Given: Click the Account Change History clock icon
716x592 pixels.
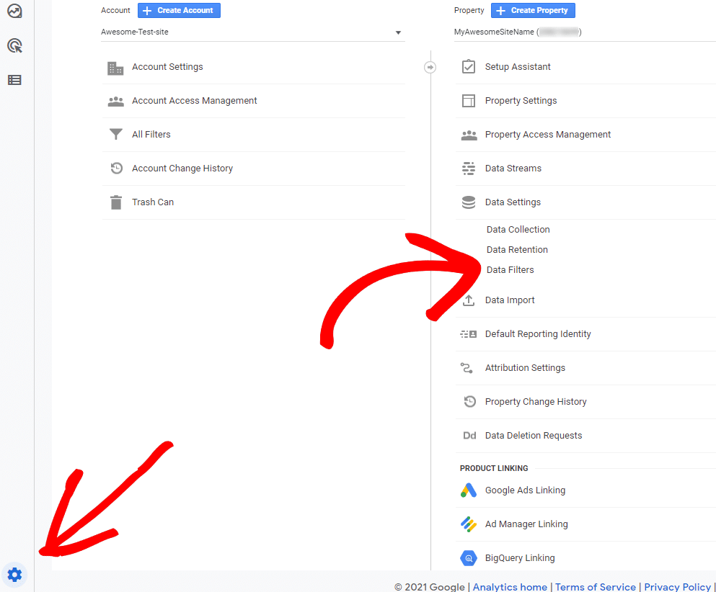Looking at the screenshot, I should tap(116, 169).
